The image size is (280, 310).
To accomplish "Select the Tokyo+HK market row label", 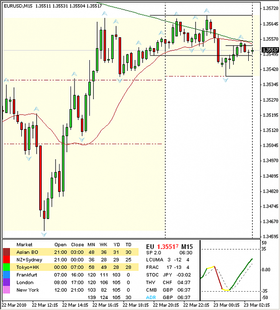I will click(x=27, y=267).
